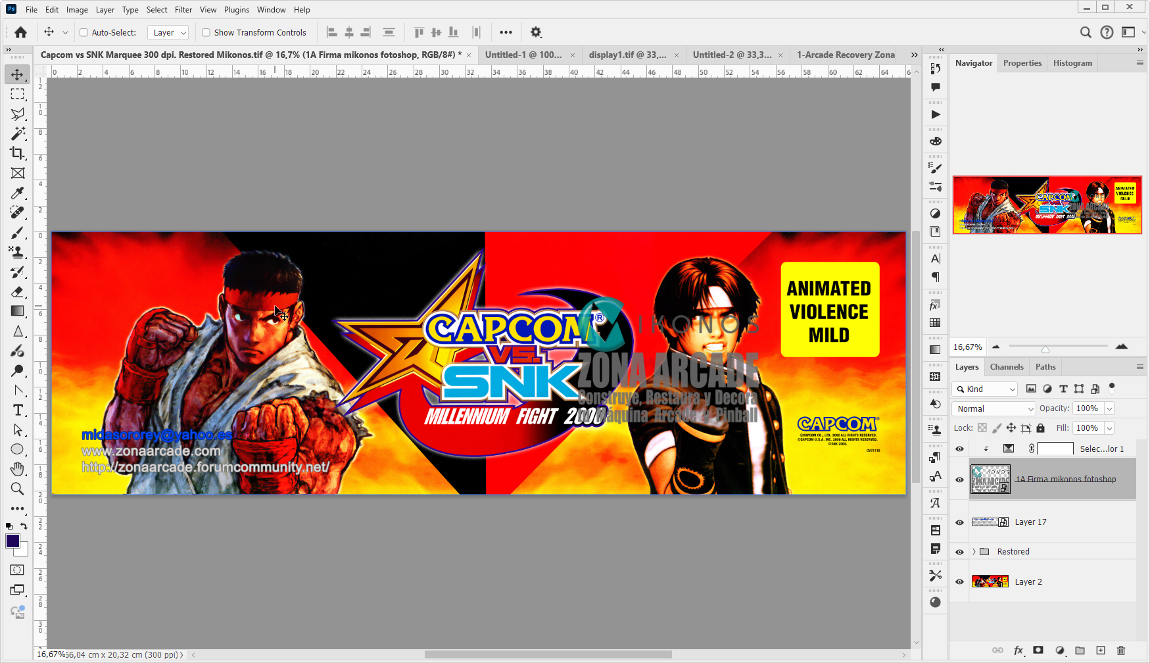Toggle lock transparent pixels
The width and height of the screenshot is (1150, 663).
point(982,428)
